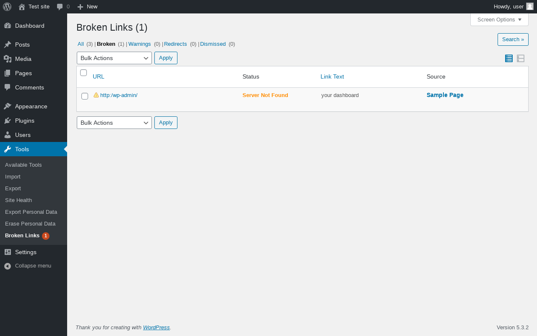Click the Plugins plug icon

(8, 121)
